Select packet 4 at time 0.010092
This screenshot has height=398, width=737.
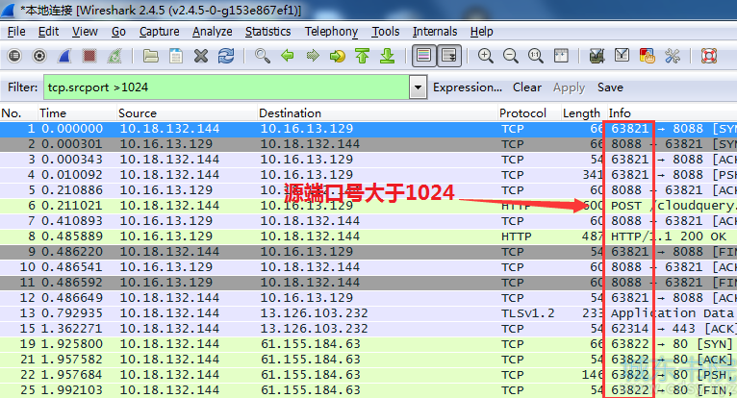pos(368,175)
